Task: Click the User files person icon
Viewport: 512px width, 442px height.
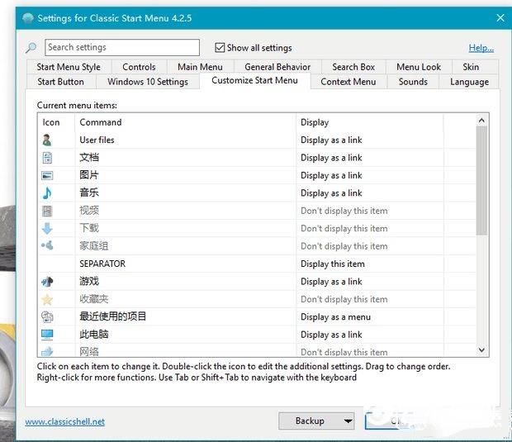Action: point(47,140)
